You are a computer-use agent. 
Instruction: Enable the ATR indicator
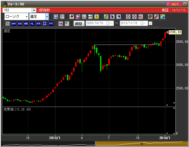pos(38,24)
